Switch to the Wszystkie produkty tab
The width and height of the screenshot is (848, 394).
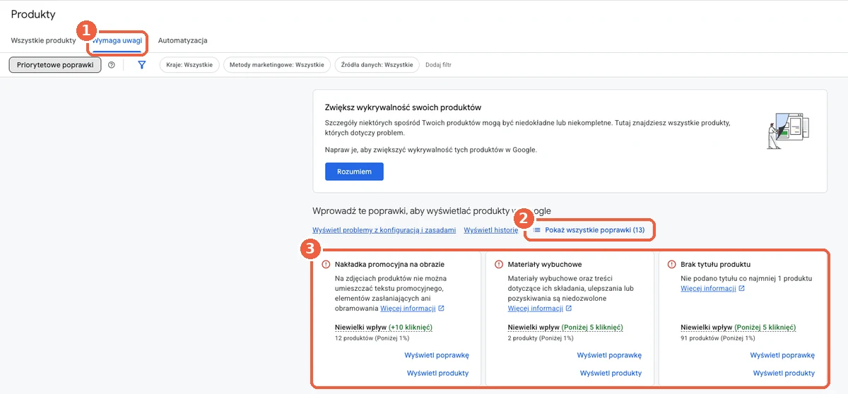click(43, 41)
